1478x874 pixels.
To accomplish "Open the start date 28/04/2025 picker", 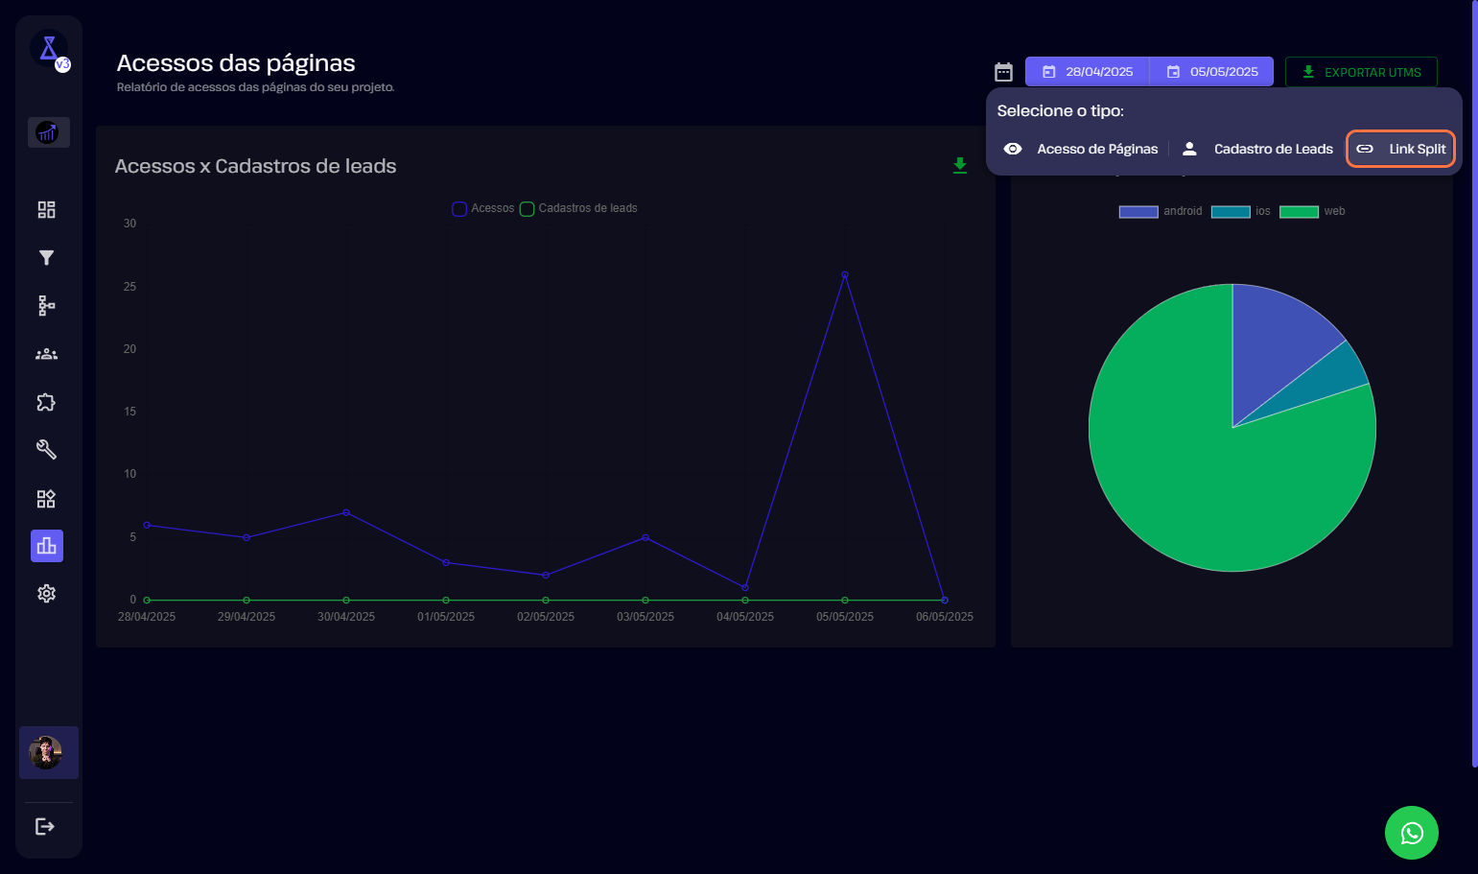I will point(1088,72).
